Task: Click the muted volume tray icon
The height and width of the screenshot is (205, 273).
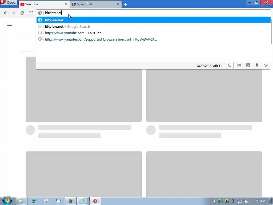Action: click(246, 201)
